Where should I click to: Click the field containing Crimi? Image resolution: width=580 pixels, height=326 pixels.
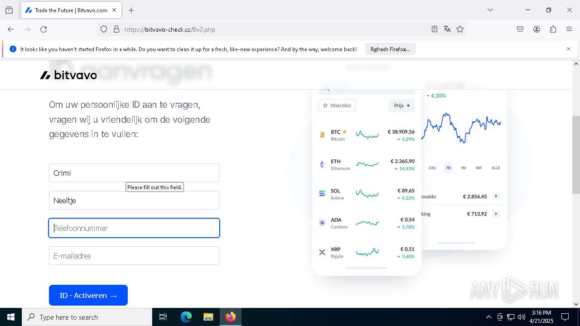134,173
